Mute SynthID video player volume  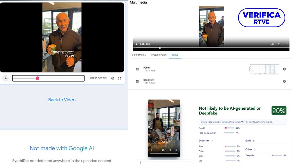(112, 78)
